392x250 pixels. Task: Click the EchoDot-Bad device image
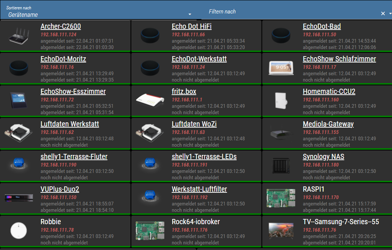point(281,36)
